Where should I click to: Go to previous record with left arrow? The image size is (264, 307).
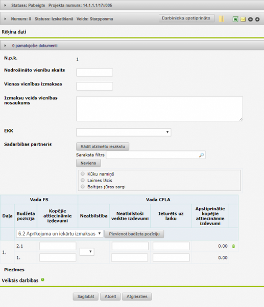click(x=250, y=19)
